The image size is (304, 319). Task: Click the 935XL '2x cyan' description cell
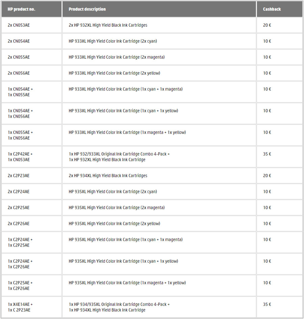[x=159, y=192]
